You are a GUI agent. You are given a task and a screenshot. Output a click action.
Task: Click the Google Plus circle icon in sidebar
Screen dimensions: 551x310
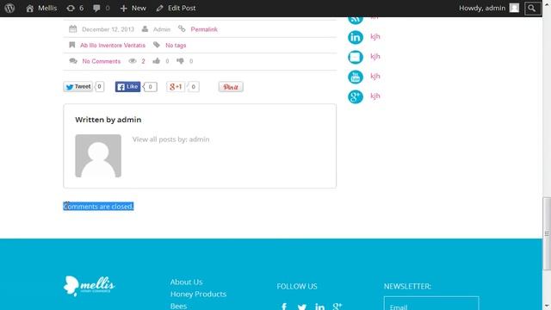(356, 96)
